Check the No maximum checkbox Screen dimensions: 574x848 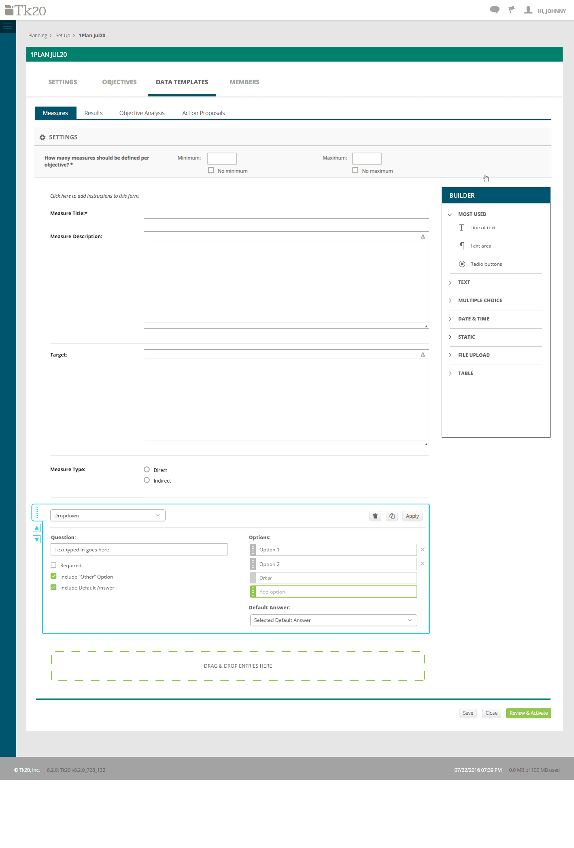pos(355,171)
